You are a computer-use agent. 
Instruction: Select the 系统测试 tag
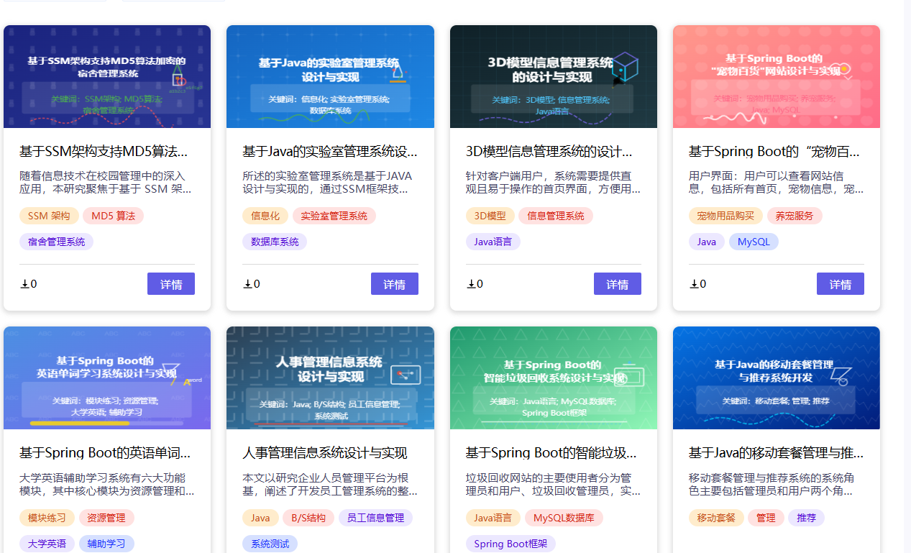point(270,544)
